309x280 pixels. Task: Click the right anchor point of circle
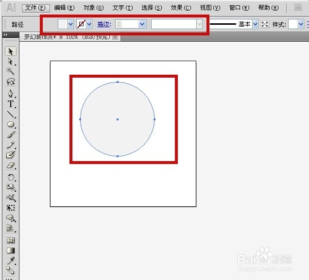click(x=154, y=119)
